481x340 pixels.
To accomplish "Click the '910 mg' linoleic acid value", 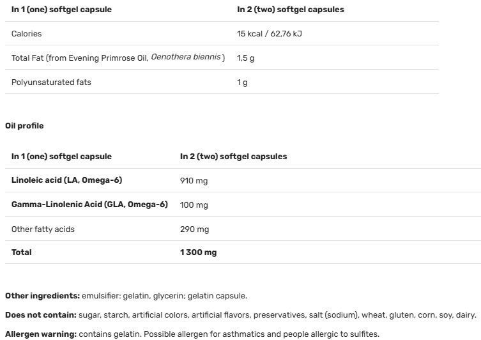I will [194, 181].
